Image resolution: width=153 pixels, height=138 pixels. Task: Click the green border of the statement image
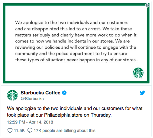(76, 5)
